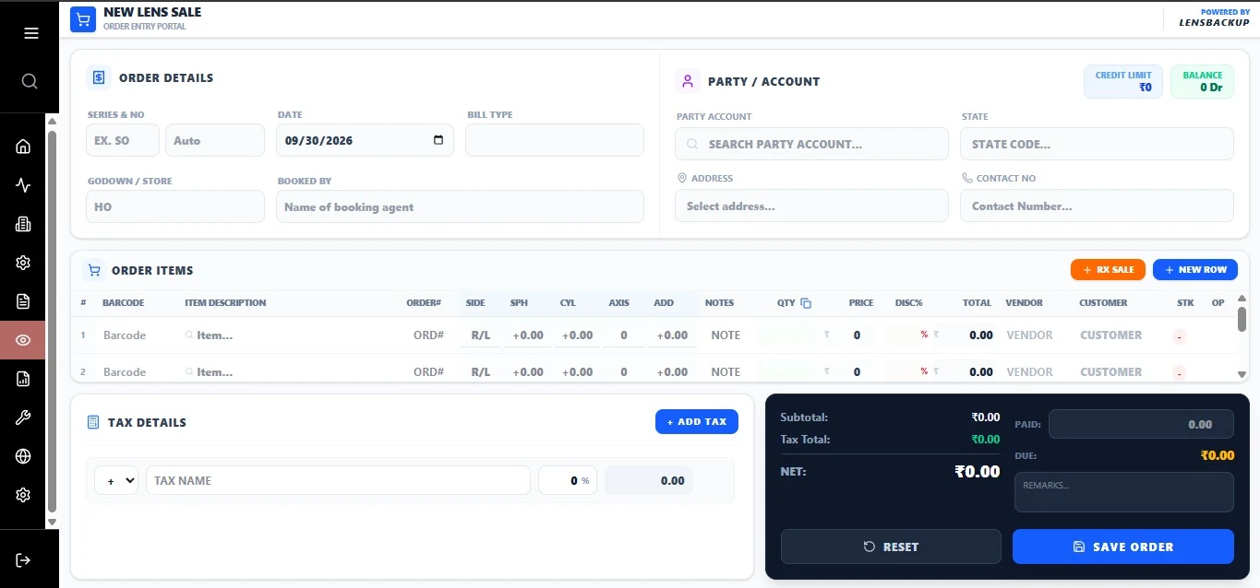This screenshot has width=1260, height=588.
Task: Focus the Contact Number field
Action: (1097, 206)
